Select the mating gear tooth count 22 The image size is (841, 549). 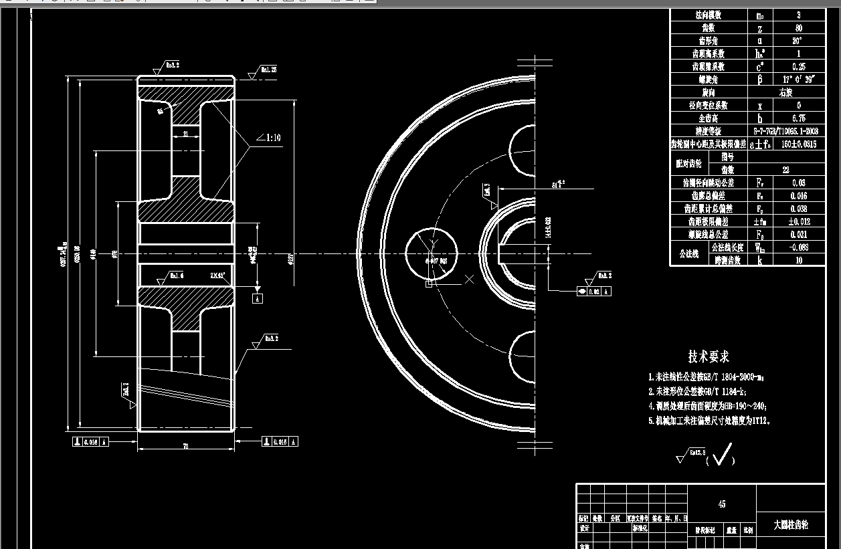[x=785, y=170]
